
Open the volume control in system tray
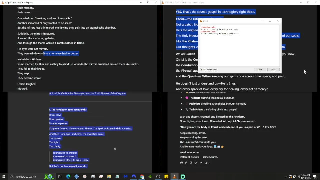click(298, 177)
